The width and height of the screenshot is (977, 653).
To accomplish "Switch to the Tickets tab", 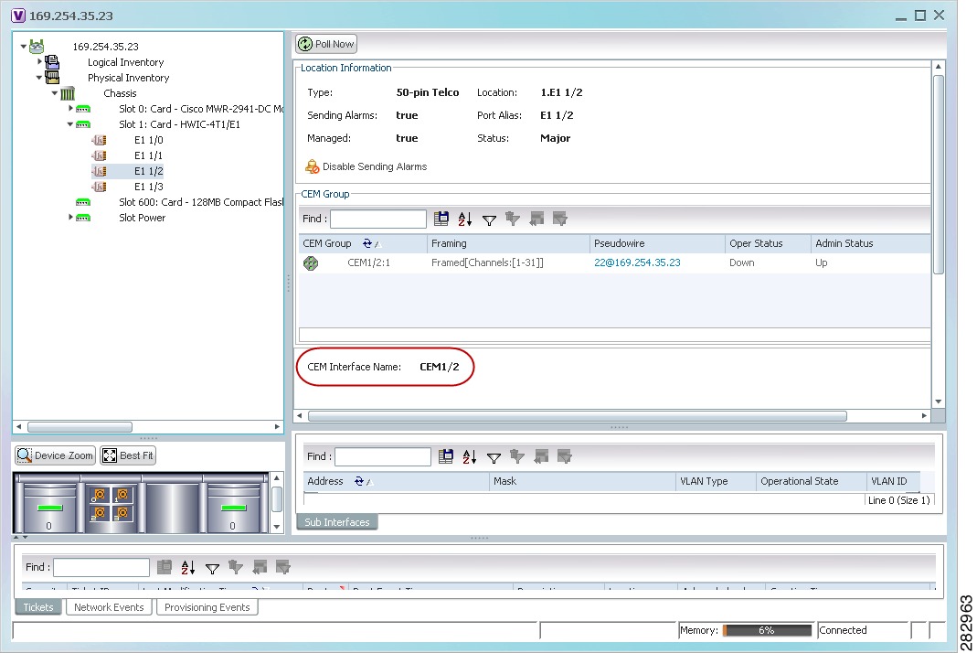I will click(38, 607).
